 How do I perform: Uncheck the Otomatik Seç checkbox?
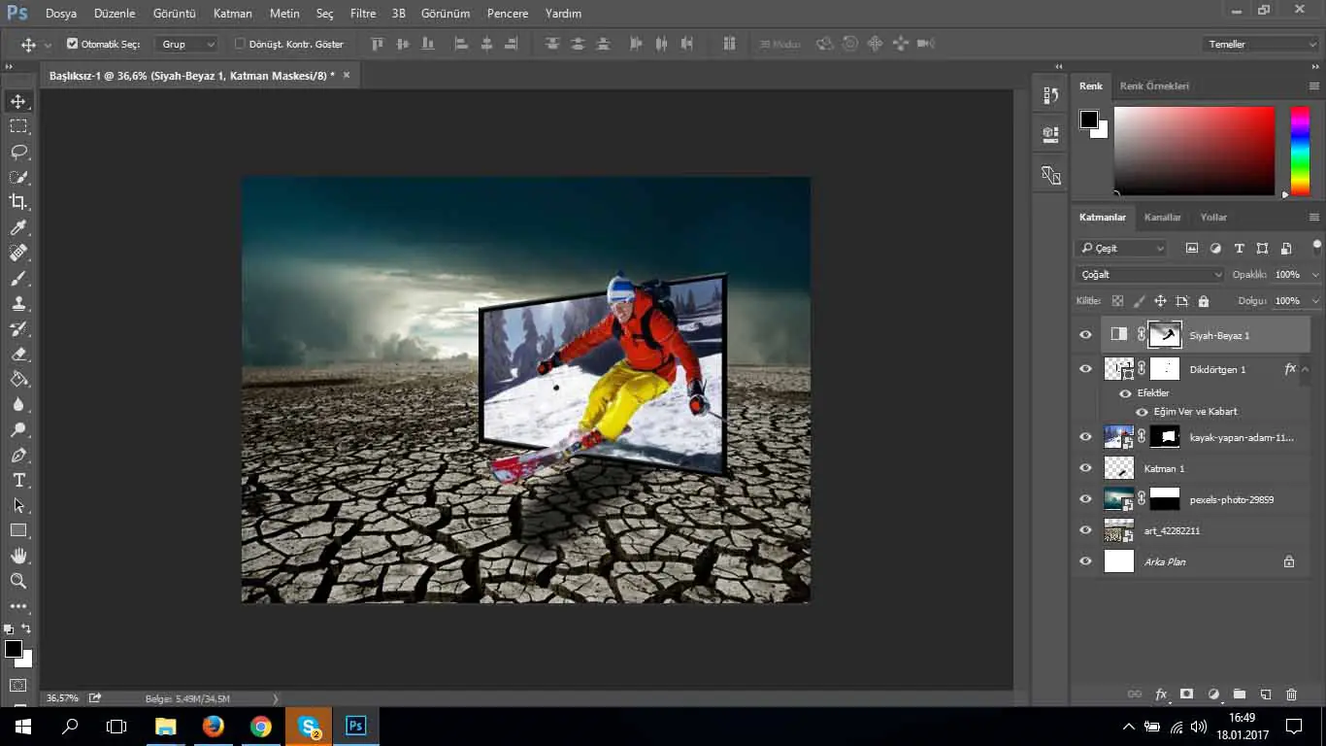coord(73,44)
